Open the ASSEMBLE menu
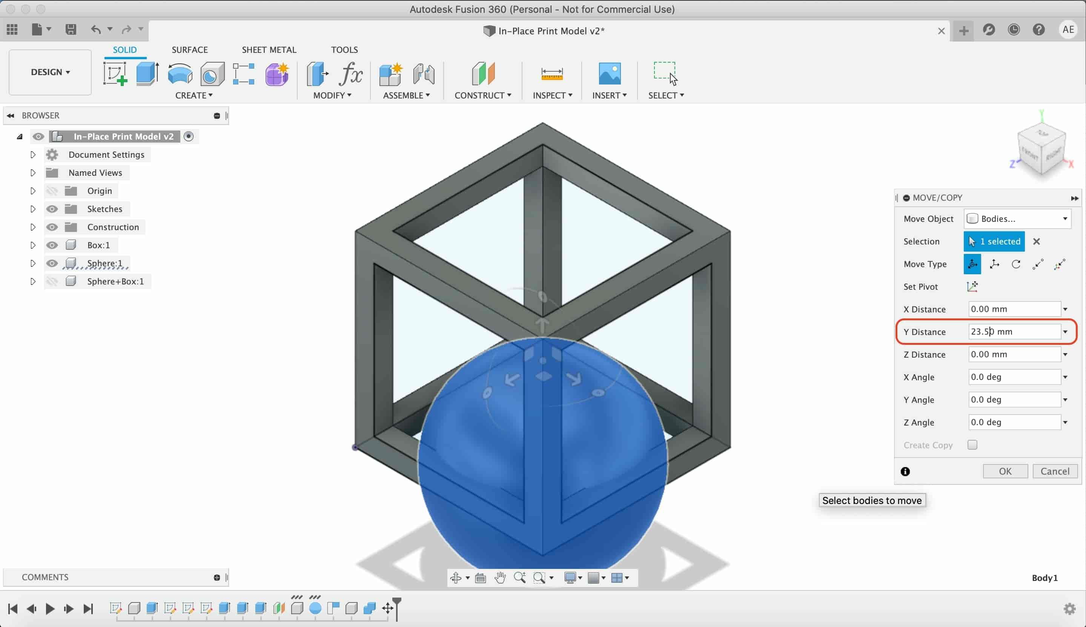The image size is (1086, 627). point(406,95)
